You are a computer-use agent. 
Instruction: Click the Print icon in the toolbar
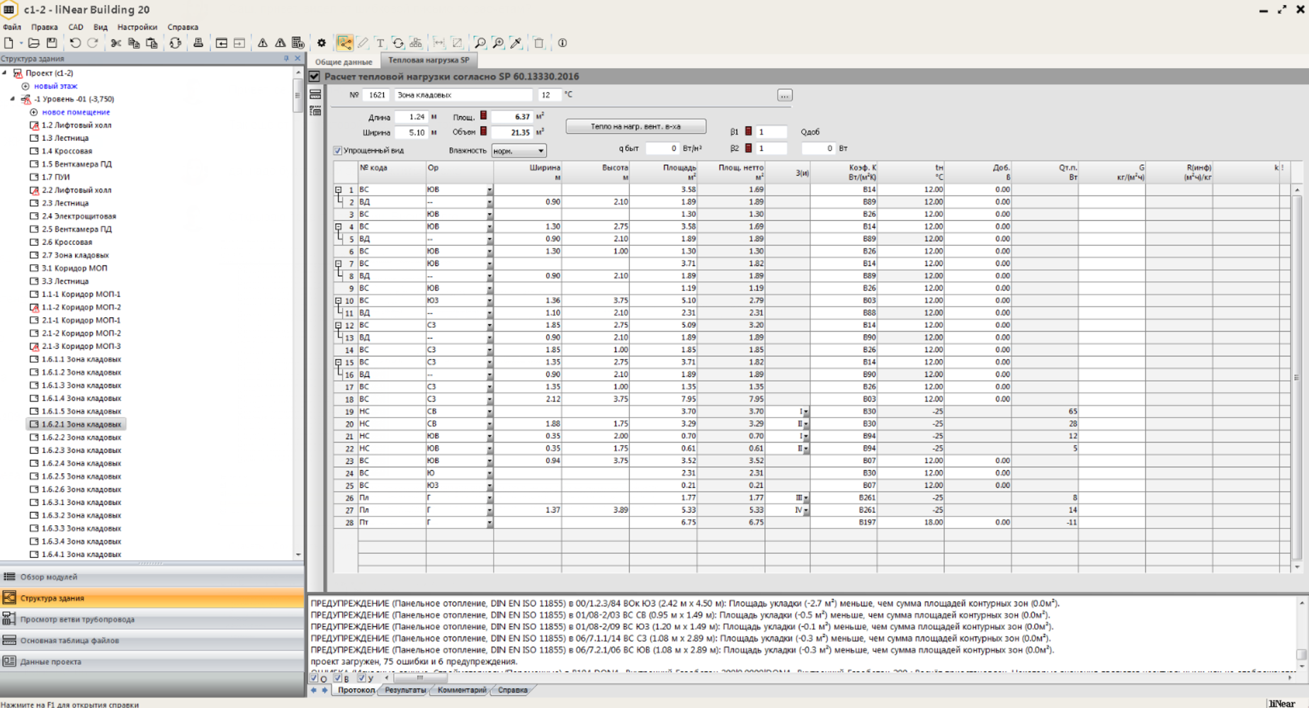198,43
